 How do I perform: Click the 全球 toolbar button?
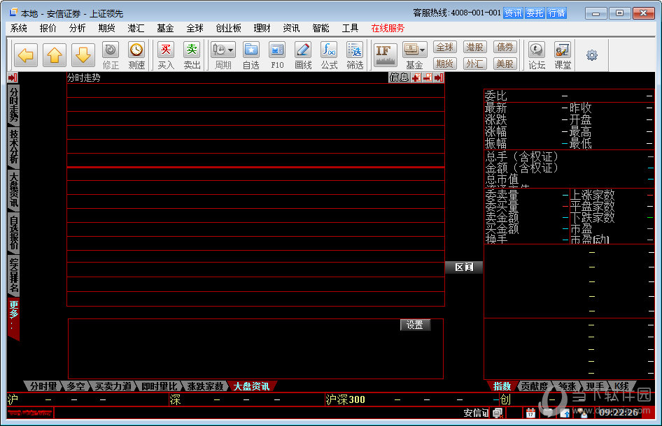pos(445,47)
